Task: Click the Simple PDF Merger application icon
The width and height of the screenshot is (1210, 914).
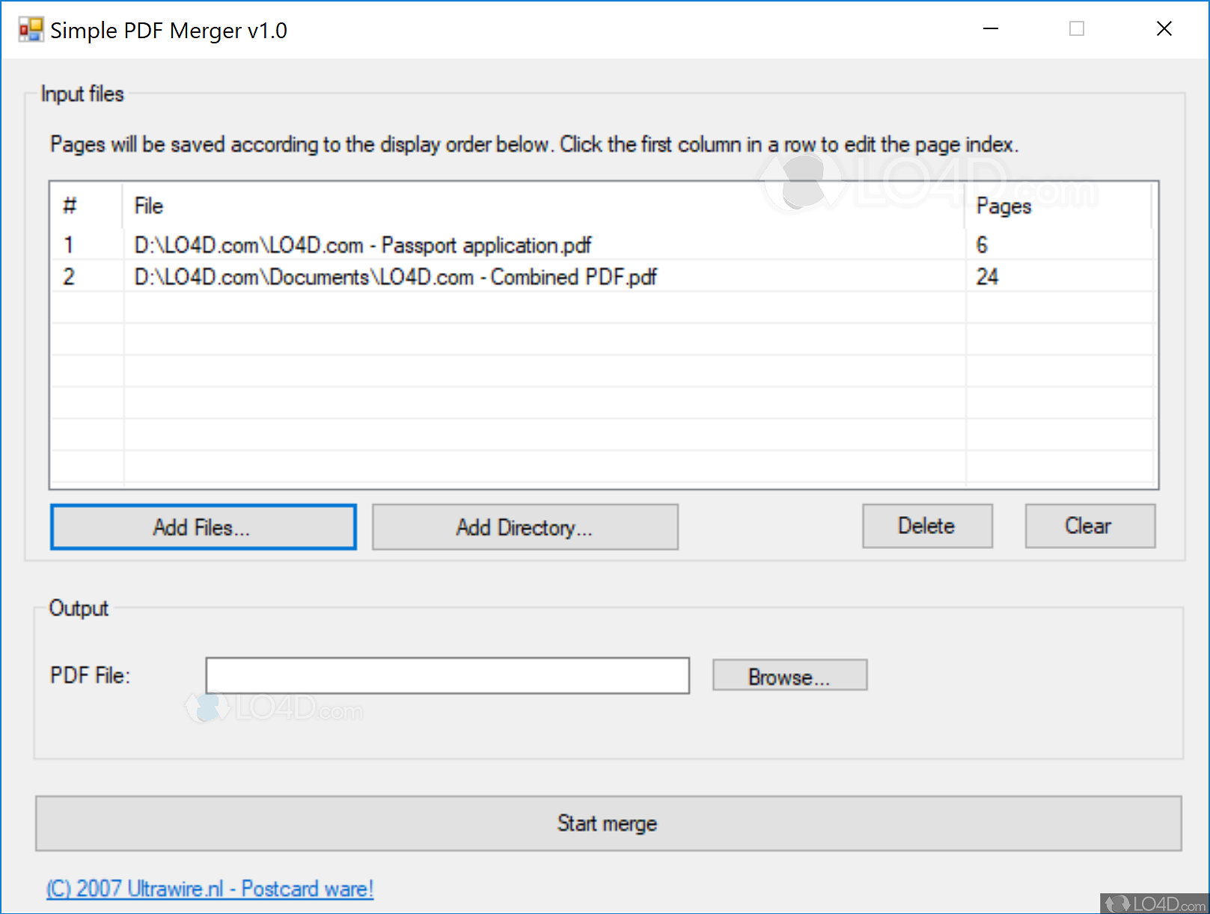Action: coord(31,28)
